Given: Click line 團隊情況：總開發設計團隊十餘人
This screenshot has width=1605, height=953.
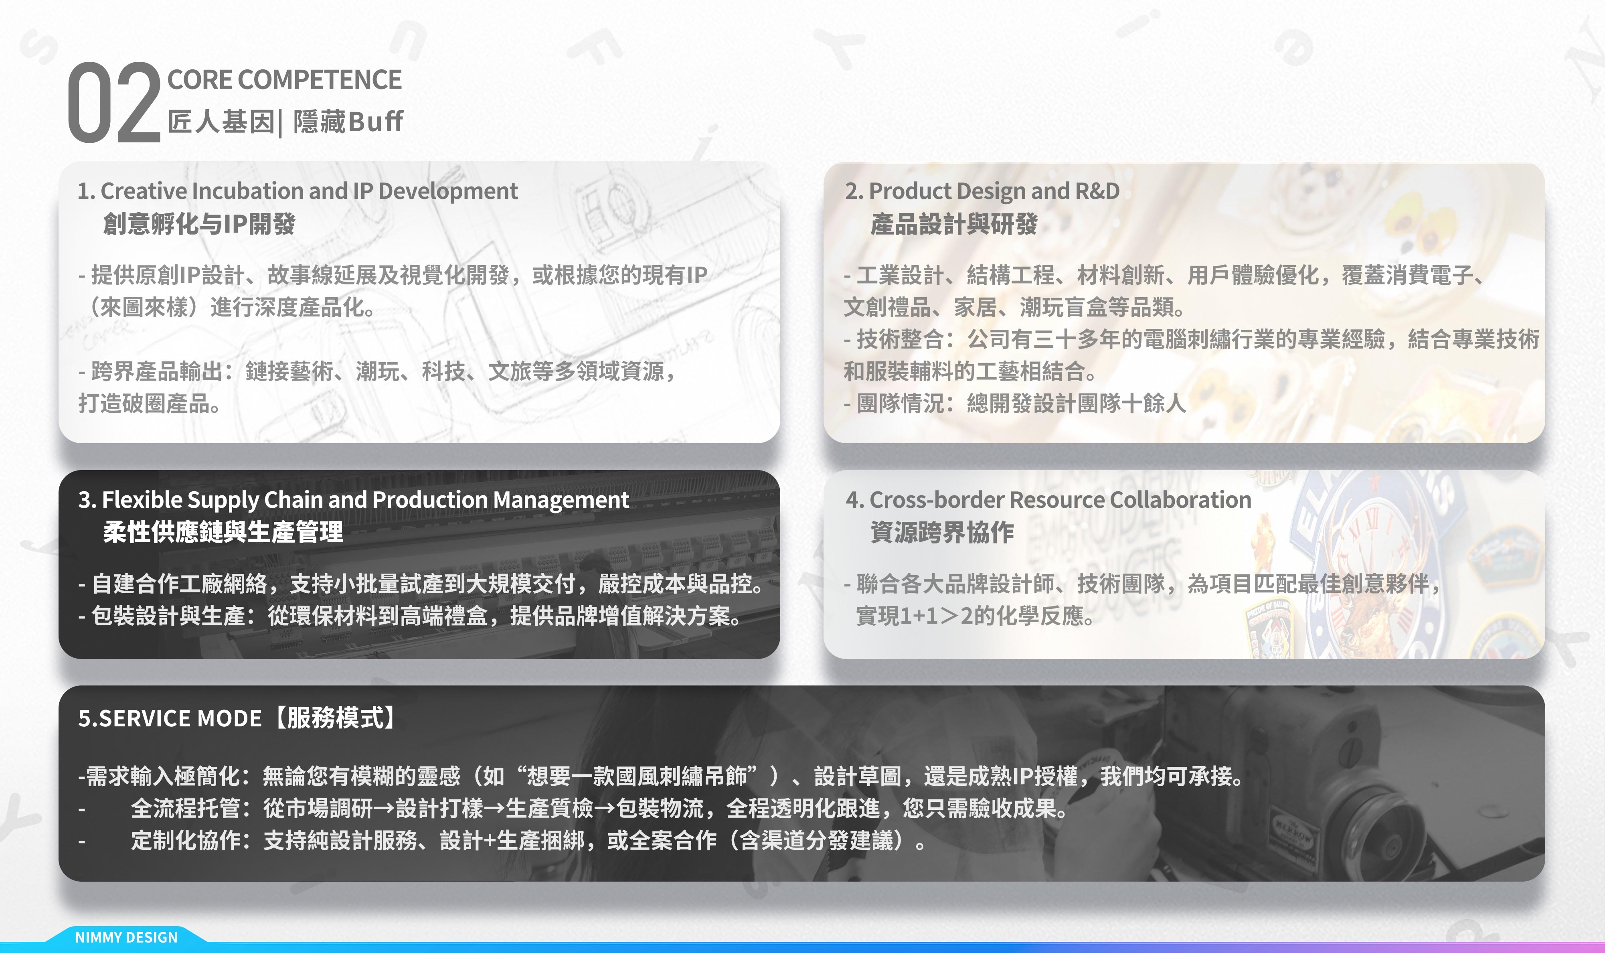Looking at the screenshot, I should pos(1014,403).
